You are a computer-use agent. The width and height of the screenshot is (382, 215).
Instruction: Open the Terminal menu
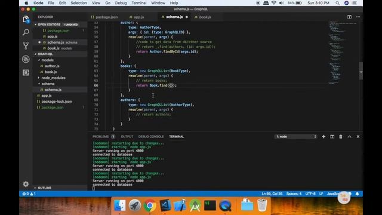139,3
